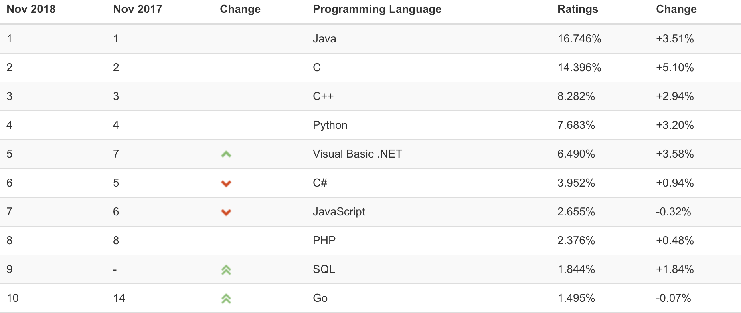Click the Ratings column header
The height and width of the screenshot is (313, 741).
pyautogui.click(x=577, y=9)
